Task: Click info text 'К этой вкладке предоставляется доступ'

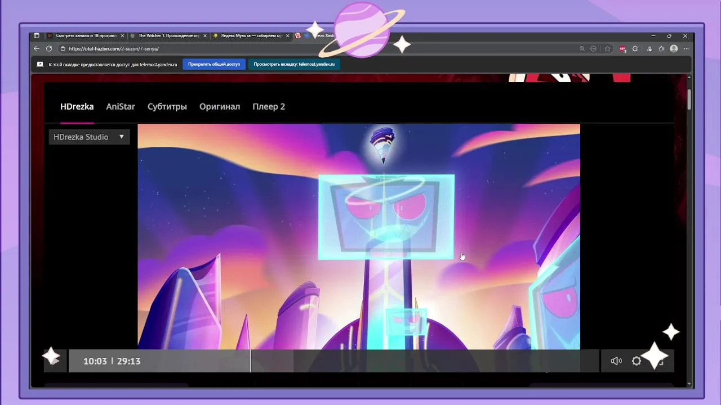Action: coord(113,64)
